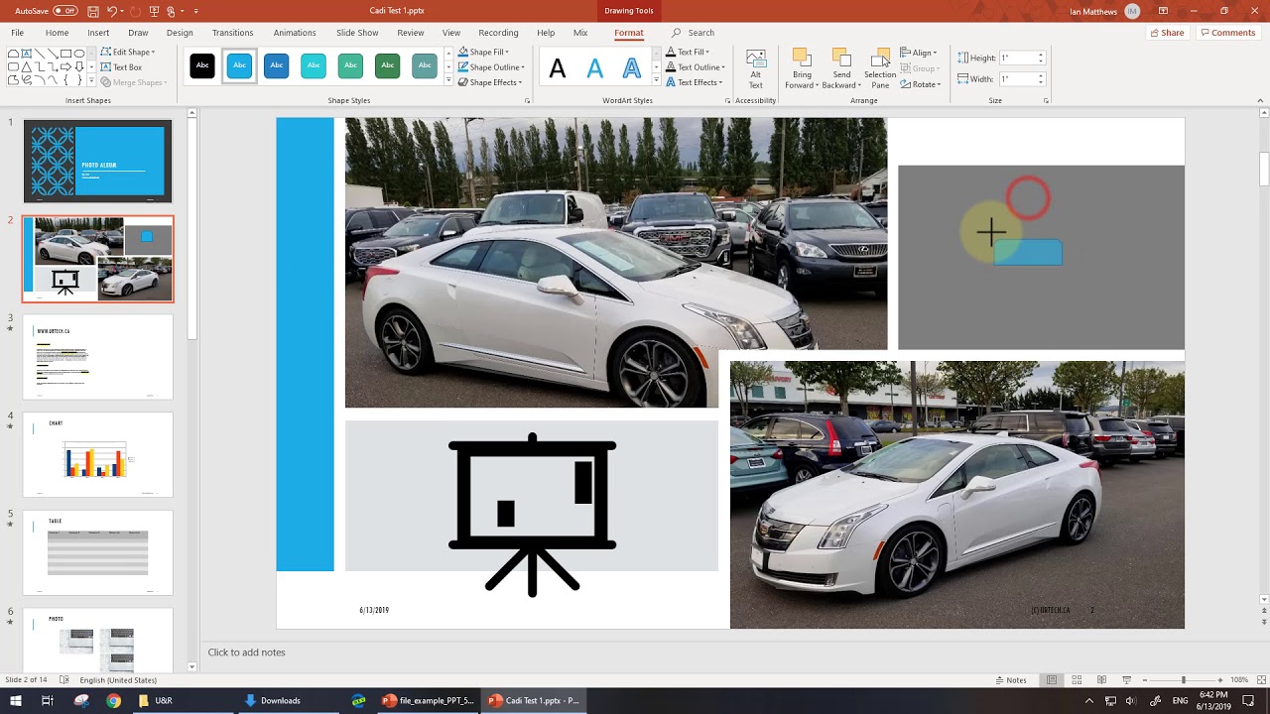This screenshot has height=714, width=1270.
Task: Open the Recording tab
Action: click(498, 33)
